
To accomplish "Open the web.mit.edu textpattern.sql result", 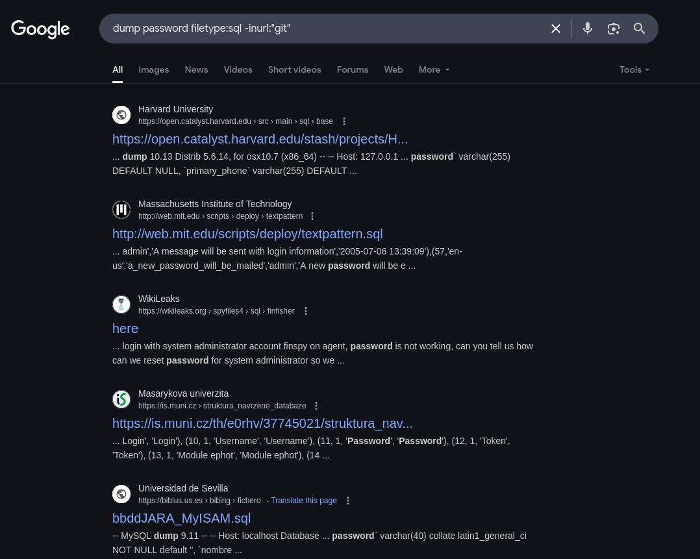I will click(247, 234).
